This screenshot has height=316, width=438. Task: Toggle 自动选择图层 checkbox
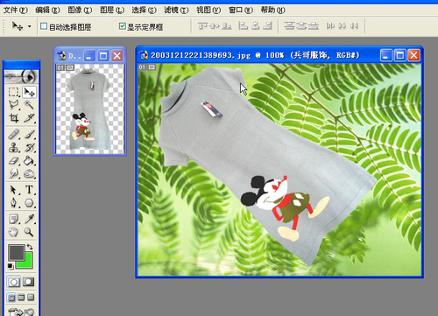44,26
